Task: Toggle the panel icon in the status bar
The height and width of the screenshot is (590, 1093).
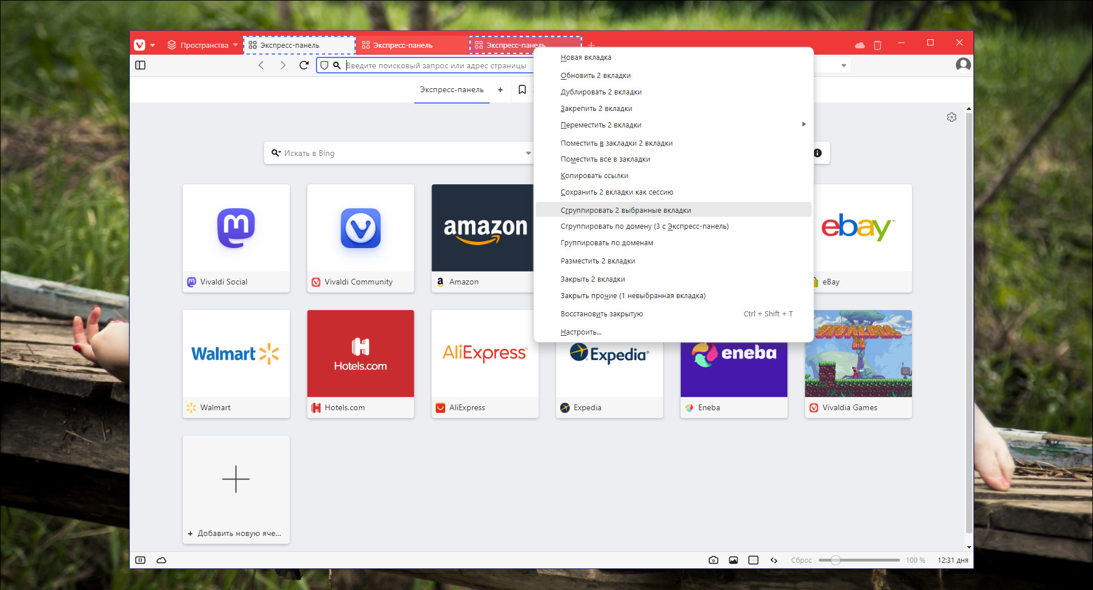Action: coord(140,560)
